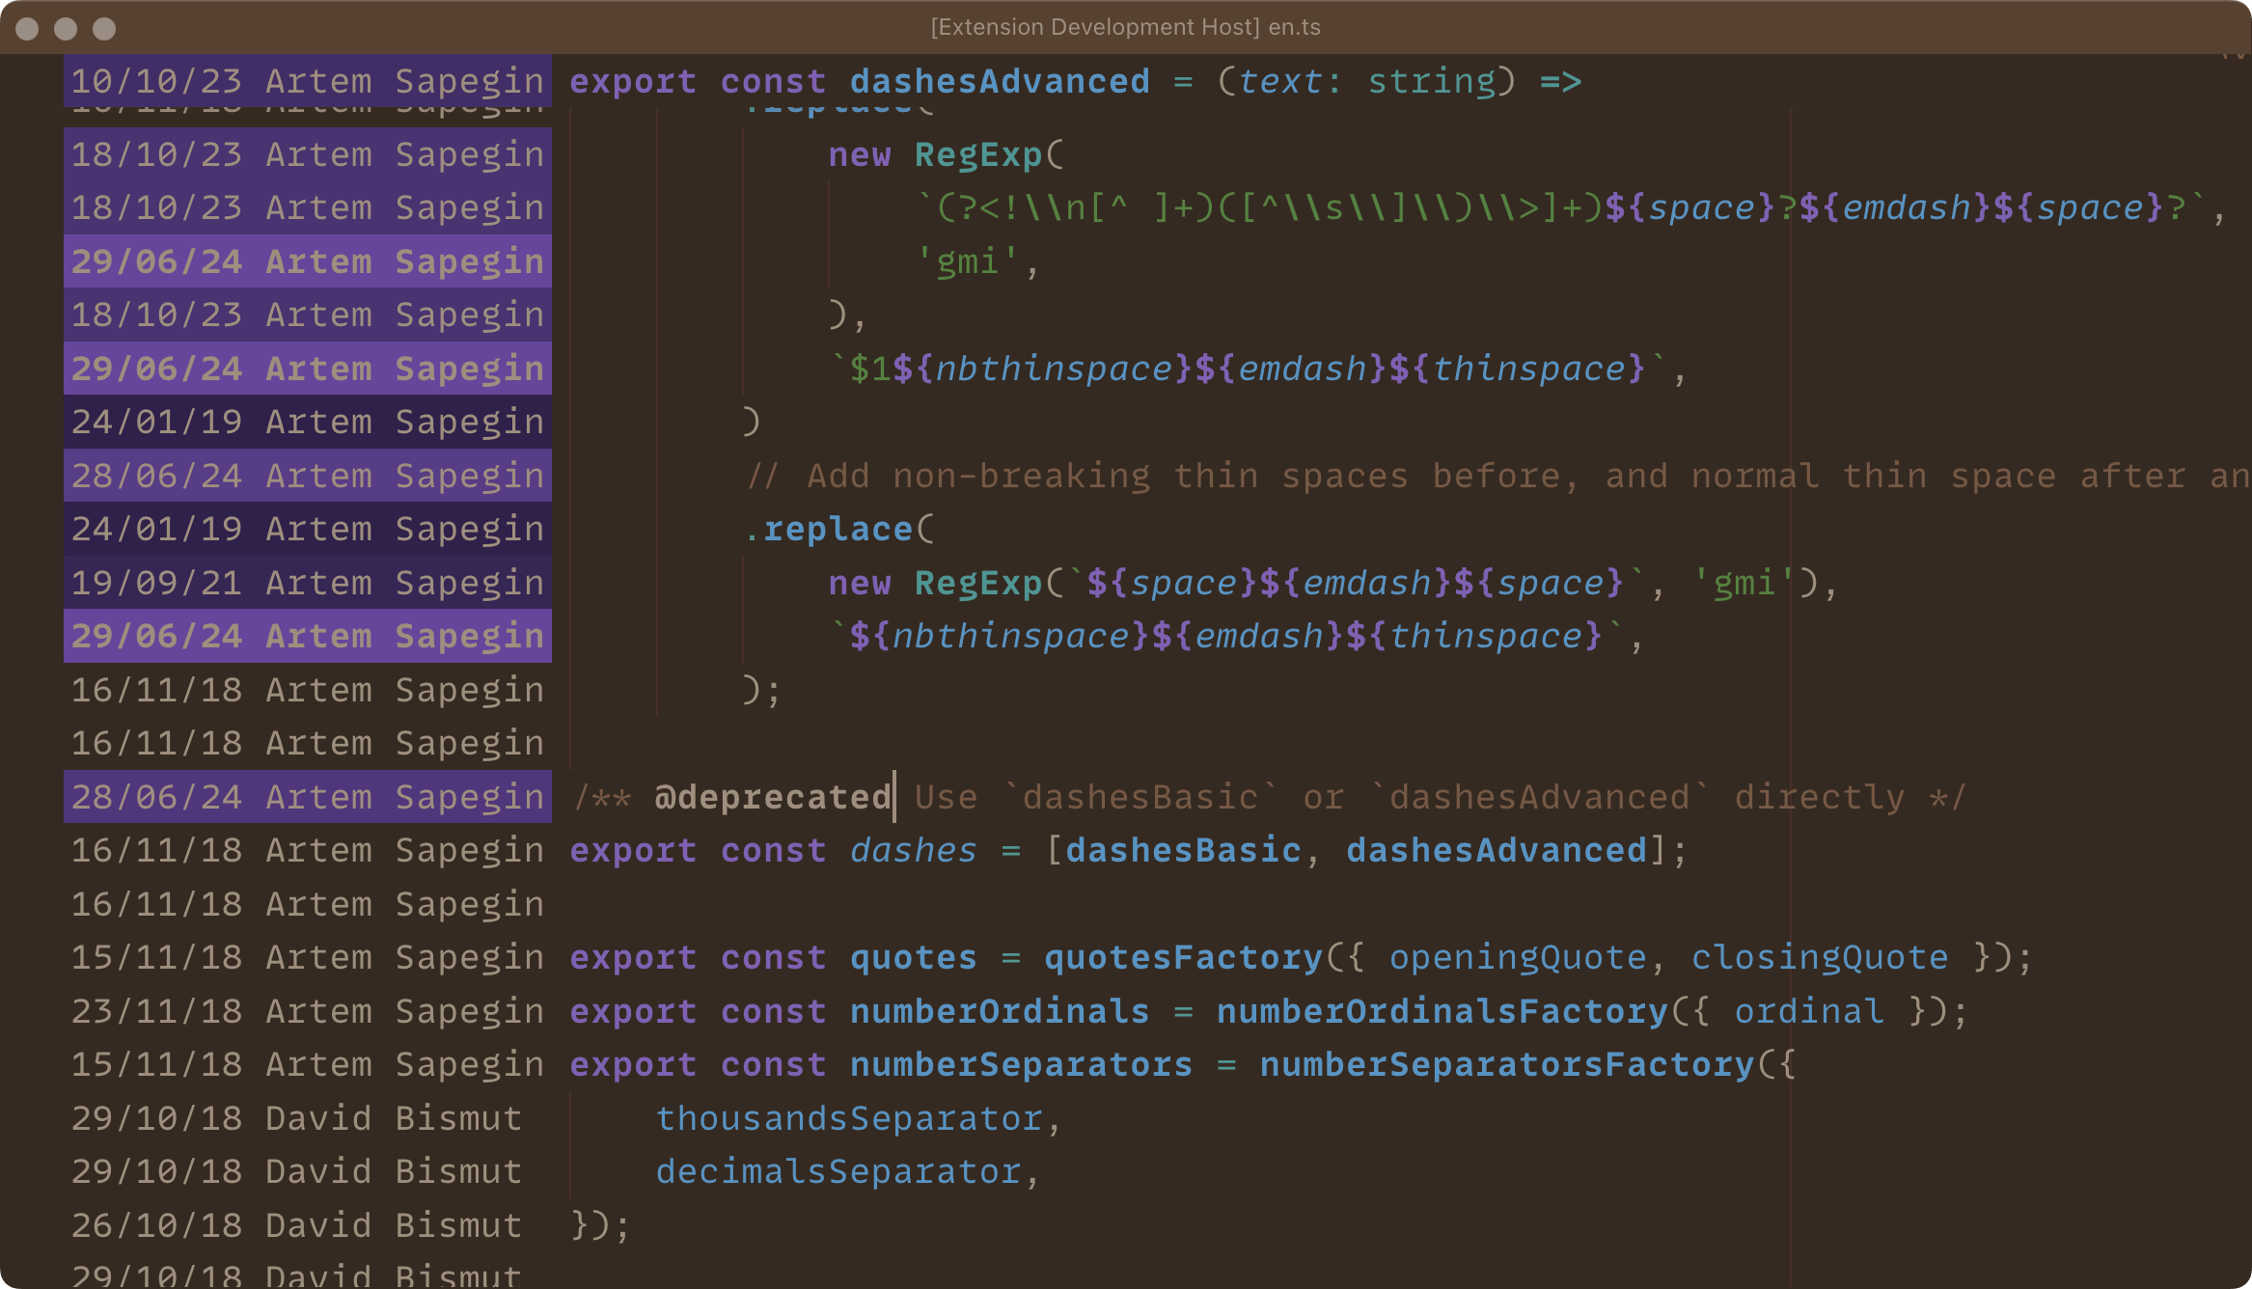This screenshot has width=2252, height=1289.
Task: Click the 10/10/23 blame annotation on sticky header
Action: [x=307, y=81]
